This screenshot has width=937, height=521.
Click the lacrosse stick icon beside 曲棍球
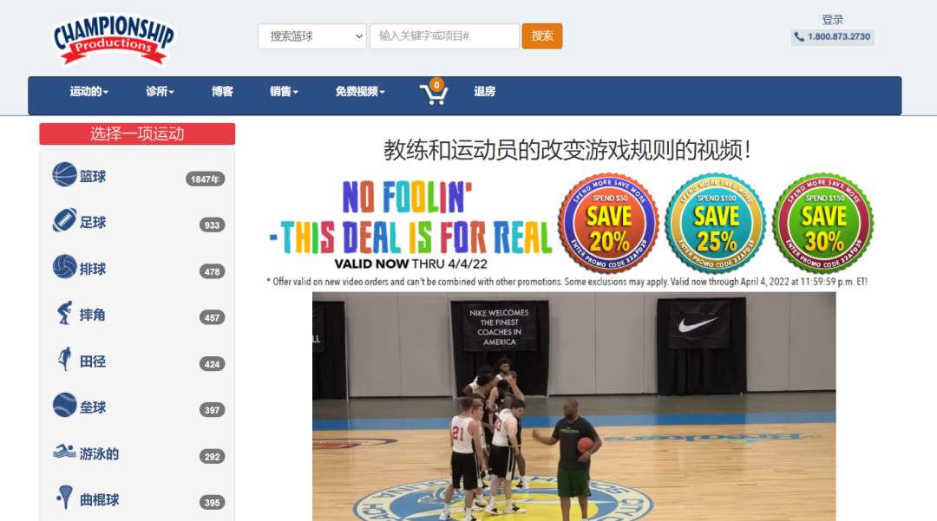[64, 498]
